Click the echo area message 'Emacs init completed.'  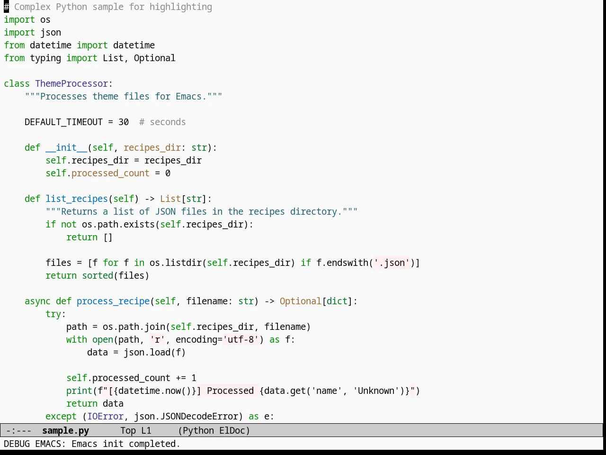pyautogui.click(x=126, y=444)
